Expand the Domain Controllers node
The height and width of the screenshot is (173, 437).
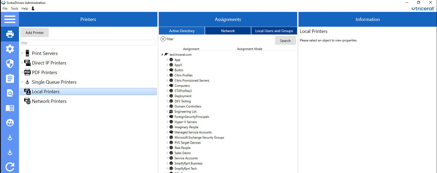[167, 106]
